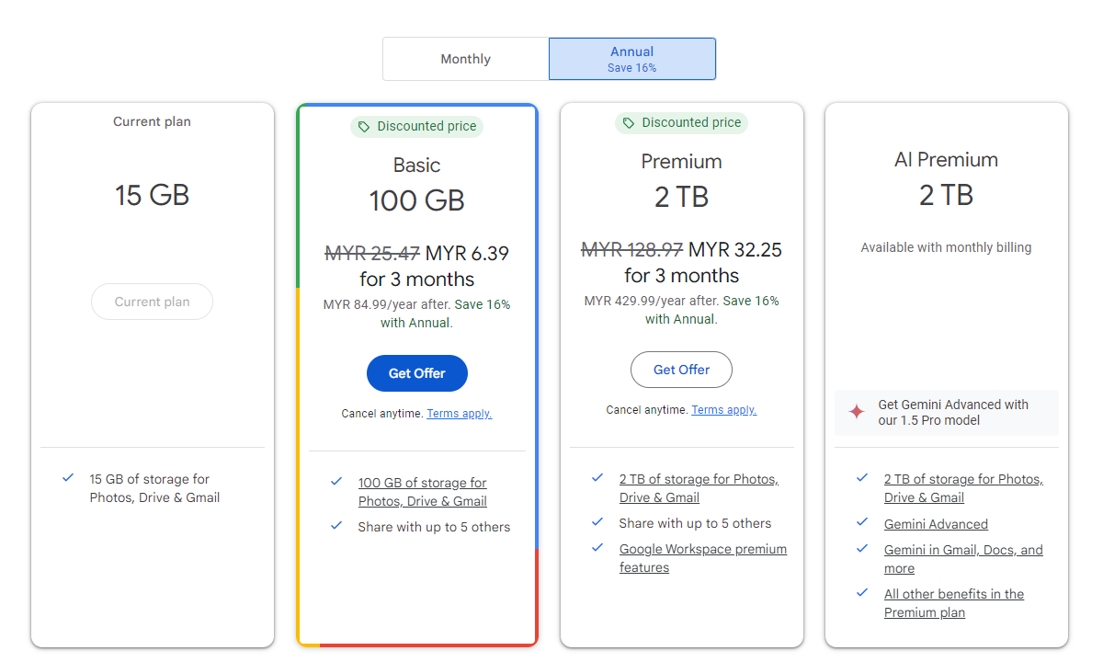Click the Current plan label above 15 GB
This screenshot has height=662, width=1103.
point(152,121)
